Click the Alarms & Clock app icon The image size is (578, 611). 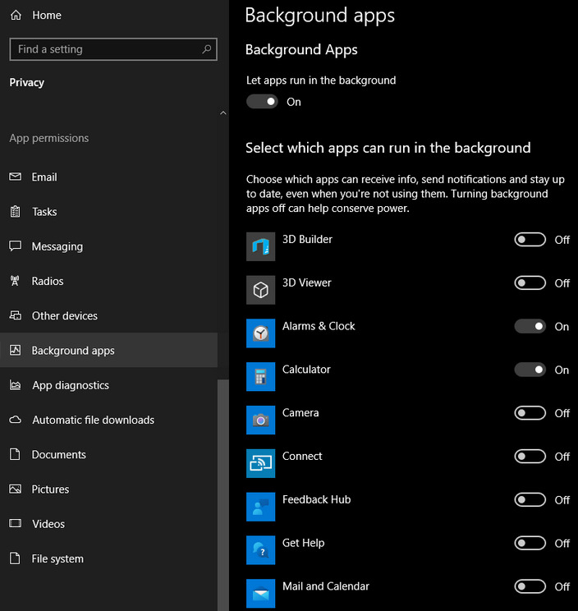coord(260,333)
